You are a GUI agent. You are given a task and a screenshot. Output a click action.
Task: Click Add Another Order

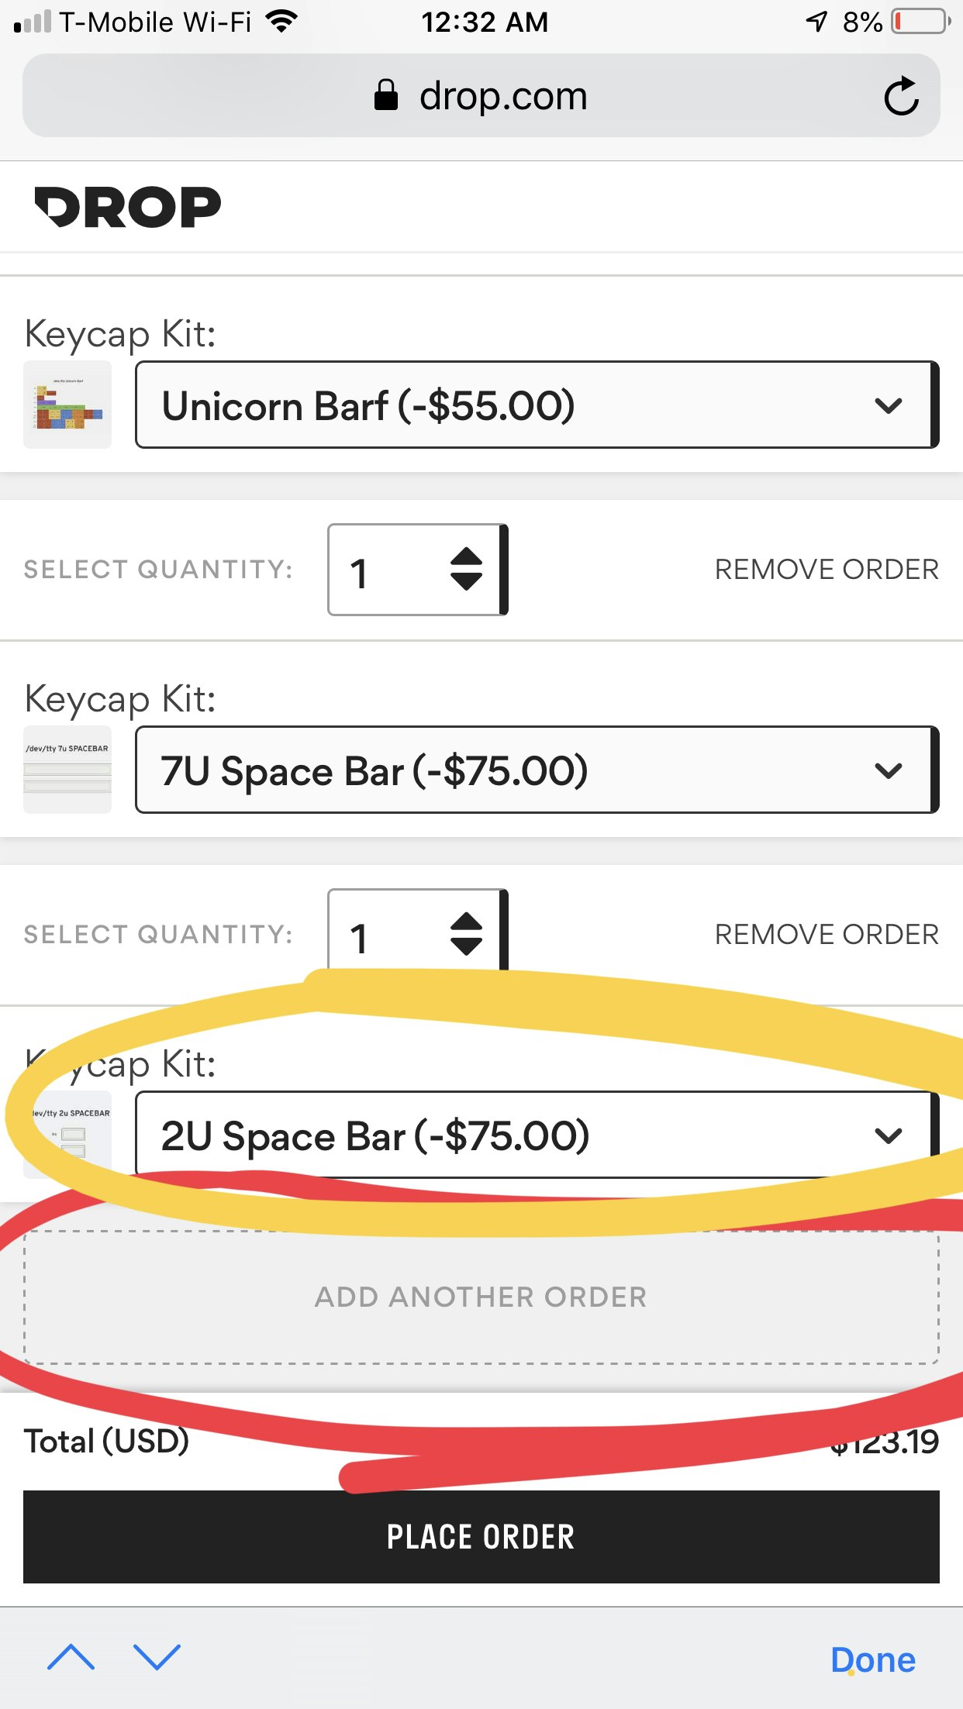click(481, 1297)
